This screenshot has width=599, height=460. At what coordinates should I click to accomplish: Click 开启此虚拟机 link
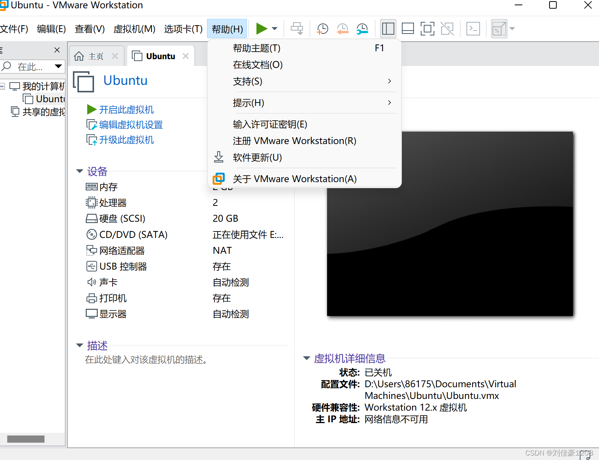[x=126, y=110]
